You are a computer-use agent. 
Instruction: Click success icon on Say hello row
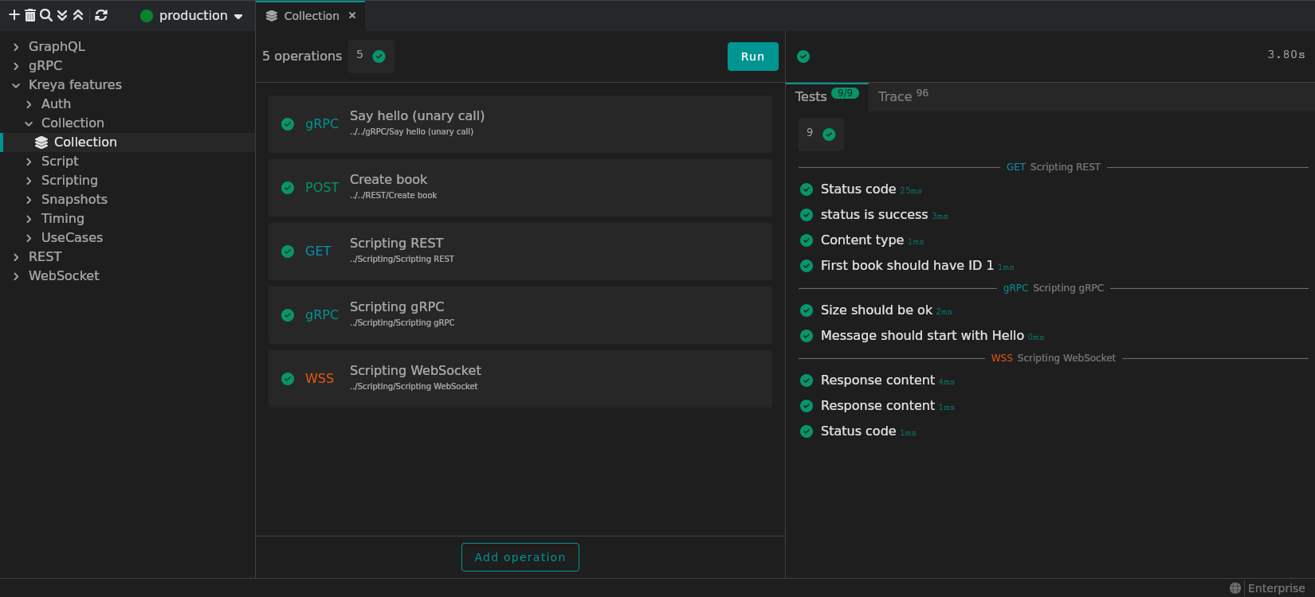pos(288,124)
